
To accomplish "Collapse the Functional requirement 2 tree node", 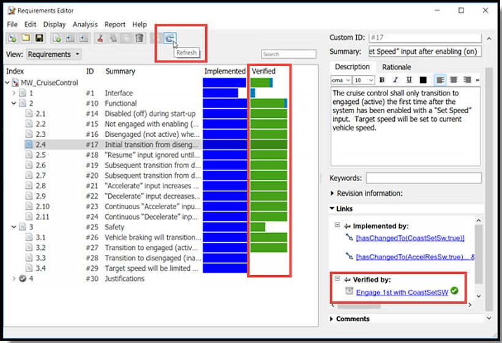I will click(15, 103).
